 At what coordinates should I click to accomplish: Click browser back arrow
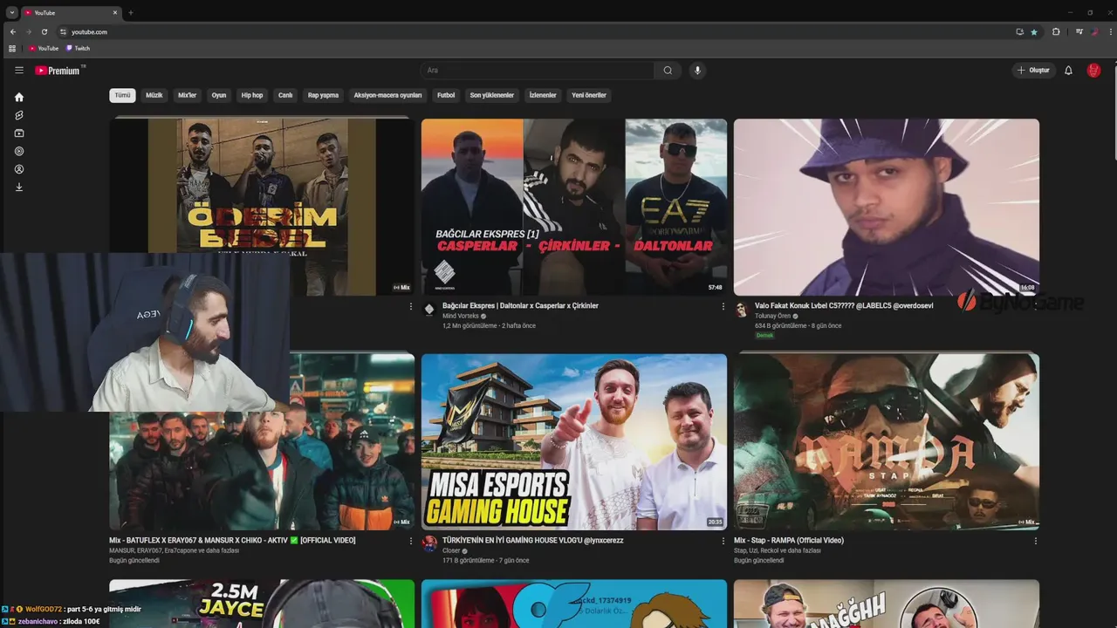point(13,31)
